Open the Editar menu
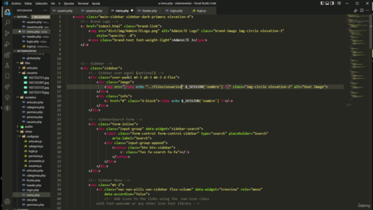This screenshot has height=210, width=373. (x=28, y=3)
